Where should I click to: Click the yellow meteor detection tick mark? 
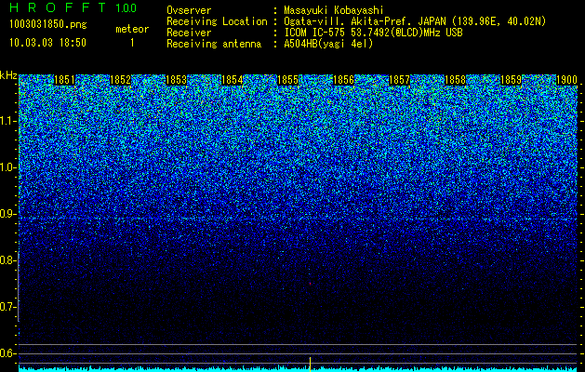point(310,365)
